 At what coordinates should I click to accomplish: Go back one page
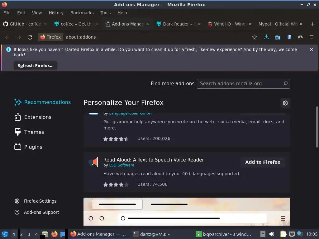point(7,37)
